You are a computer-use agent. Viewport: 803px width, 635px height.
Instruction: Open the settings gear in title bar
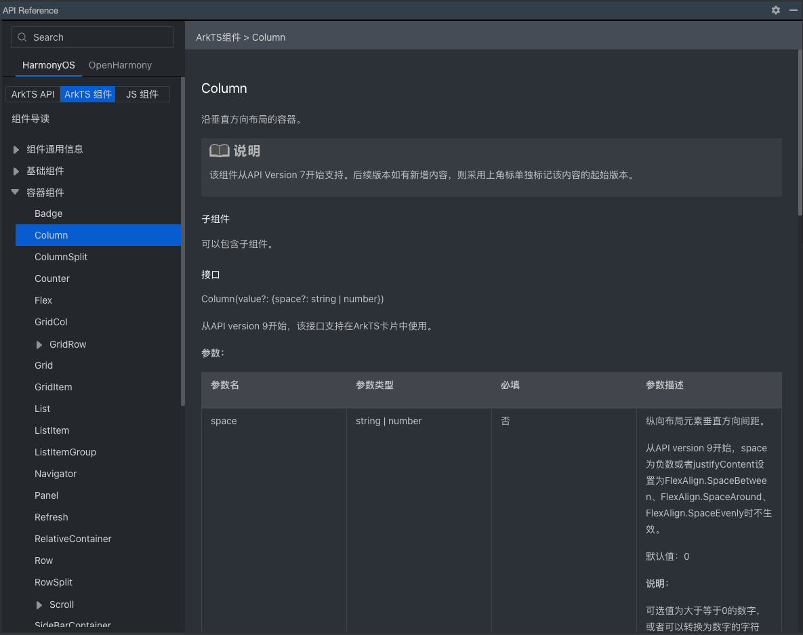pos(776,10)
